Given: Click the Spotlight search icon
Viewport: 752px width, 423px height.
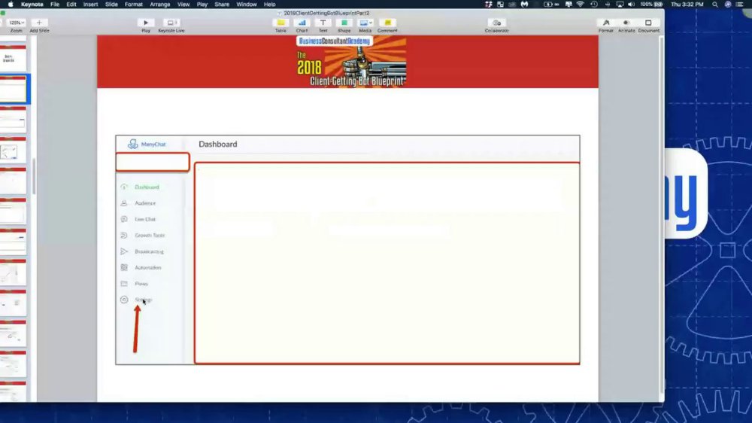Looking at the screenshot, I should [715, 5].
